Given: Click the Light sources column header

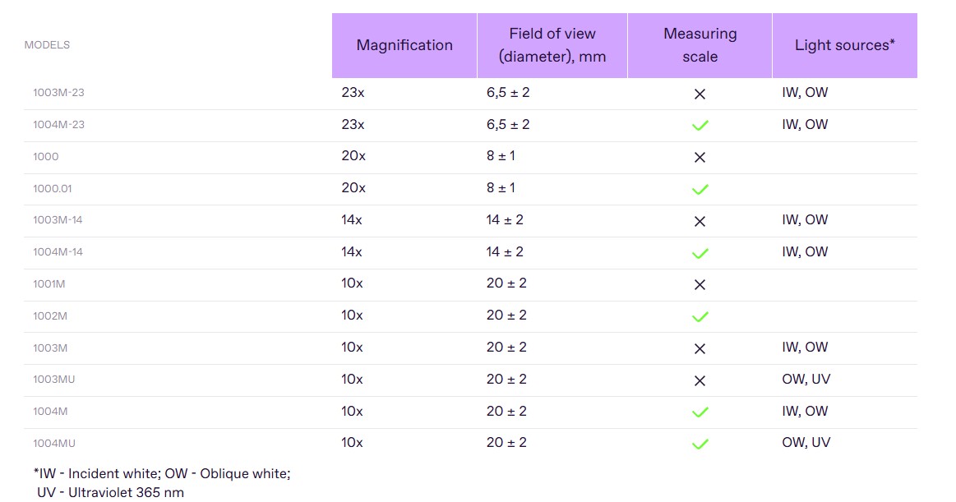Looking at the screenshot, I should [844, 45].
